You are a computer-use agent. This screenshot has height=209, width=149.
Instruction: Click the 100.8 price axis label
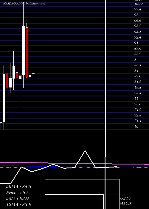(139, 4)
